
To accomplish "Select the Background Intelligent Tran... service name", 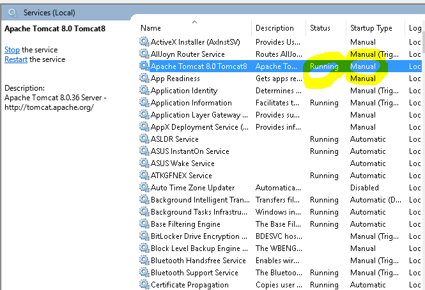I will 200,200.
